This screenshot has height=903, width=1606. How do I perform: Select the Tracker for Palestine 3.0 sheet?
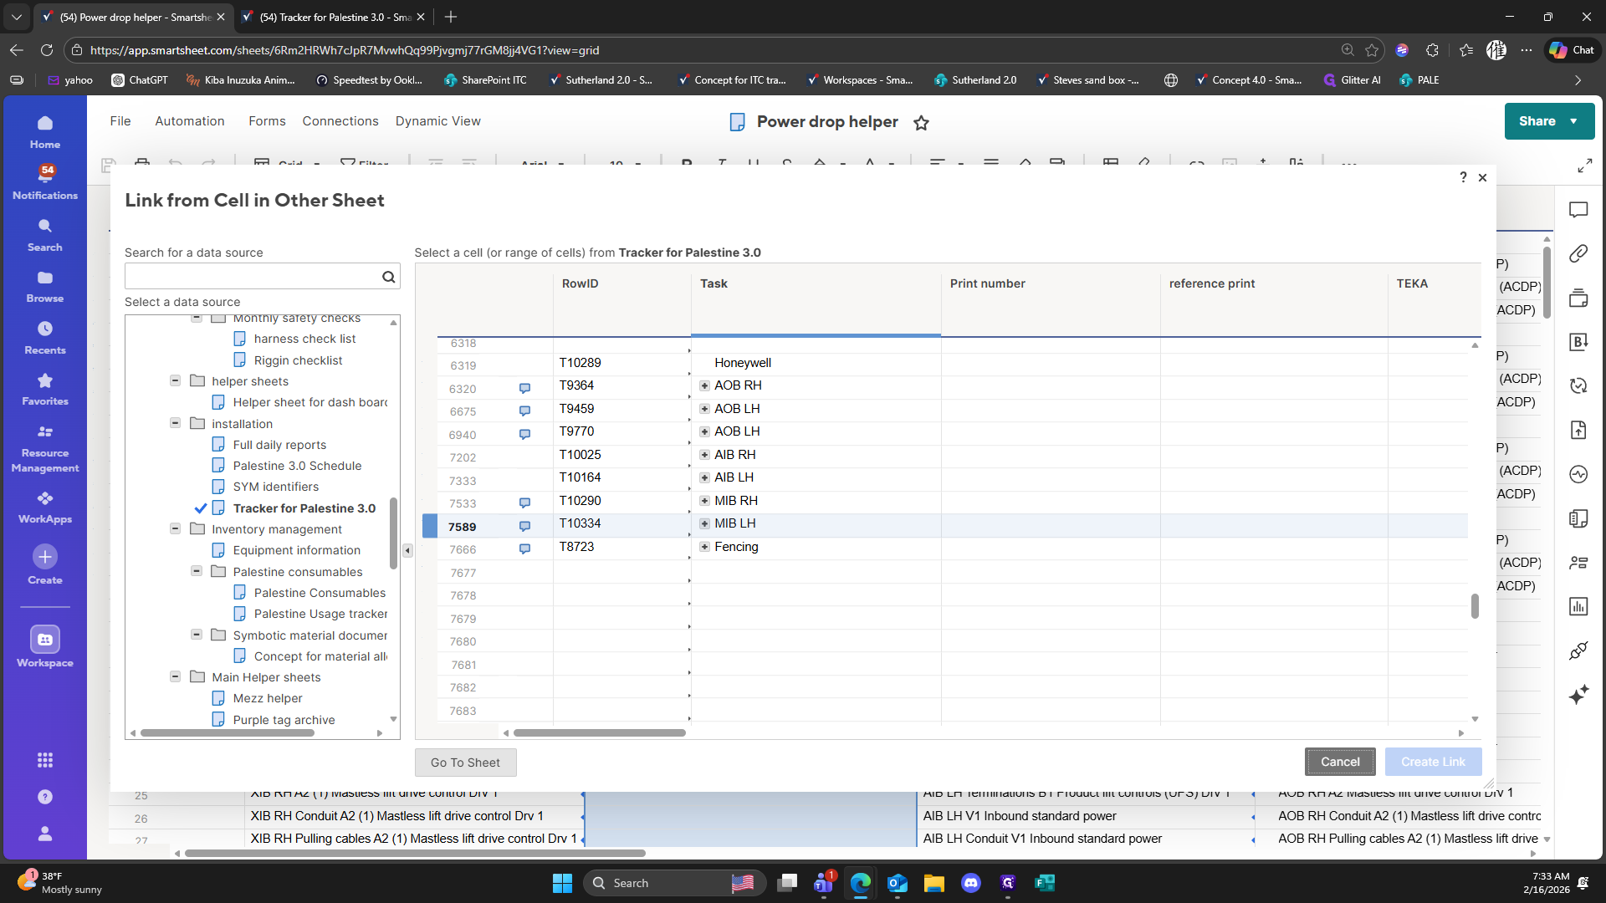pyautogui.click(x=304, y=508)
